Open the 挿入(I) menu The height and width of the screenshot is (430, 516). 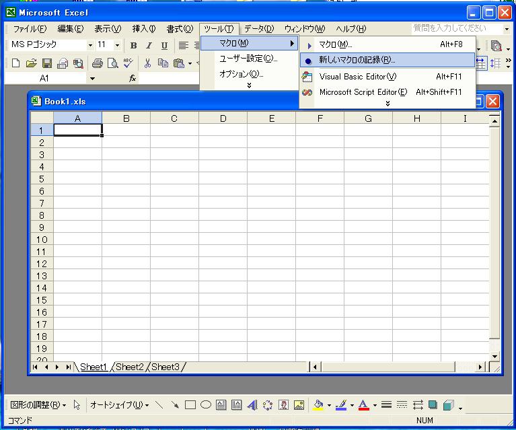[x=144, y=29]
